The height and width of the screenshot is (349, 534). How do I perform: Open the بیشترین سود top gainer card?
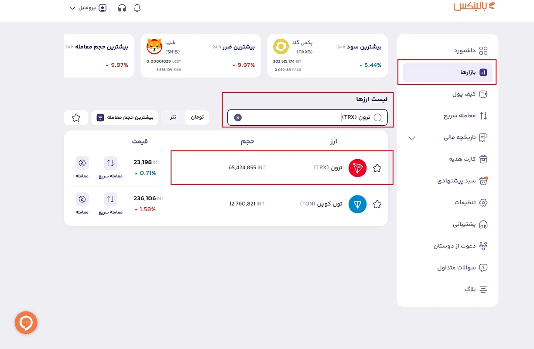tap(327, 56)
